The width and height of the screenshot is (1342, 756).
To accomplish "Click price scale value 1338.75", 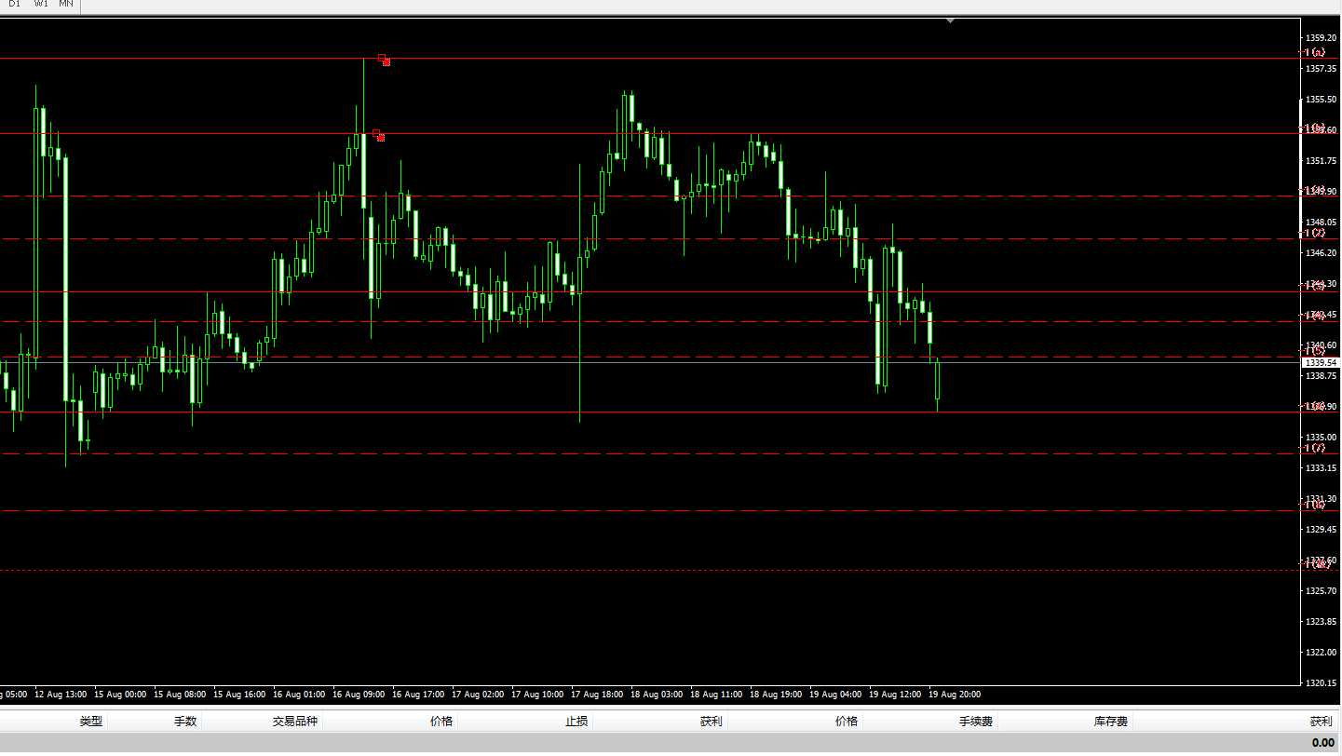I will tap(1322, 376).
